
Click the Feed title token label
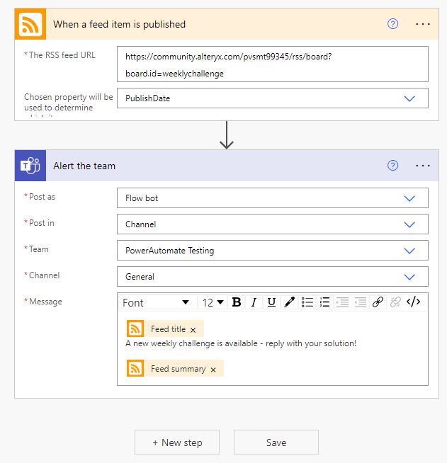168,329
